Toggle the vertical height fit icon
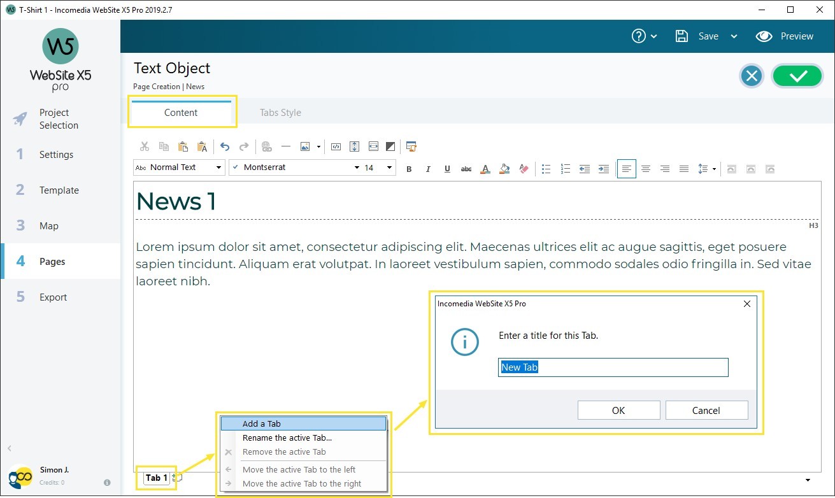Viewport: 835px width, 498px height. pyautogui.click(x=355, y=146)
